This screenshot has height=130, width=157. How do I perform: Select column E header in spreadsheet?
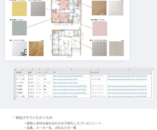[72, 69]
